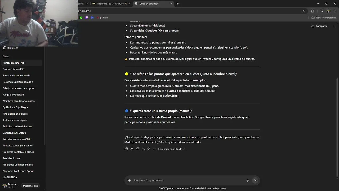
Task: Open the LINGÜÍSTICA chat
Action: pyautogui.click(x=21, y=177)
